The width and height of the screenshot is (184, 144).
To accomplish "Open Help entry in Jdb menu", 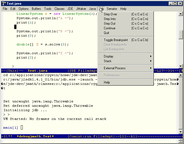I will coord(107,82).
